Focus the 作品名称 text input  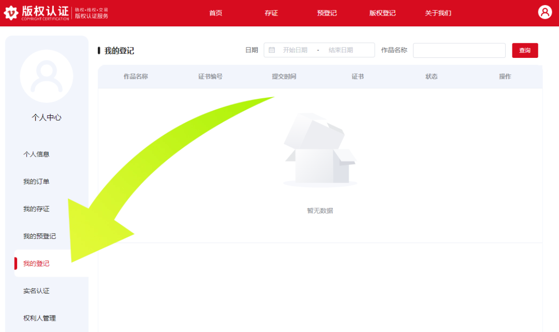point(459,50)
